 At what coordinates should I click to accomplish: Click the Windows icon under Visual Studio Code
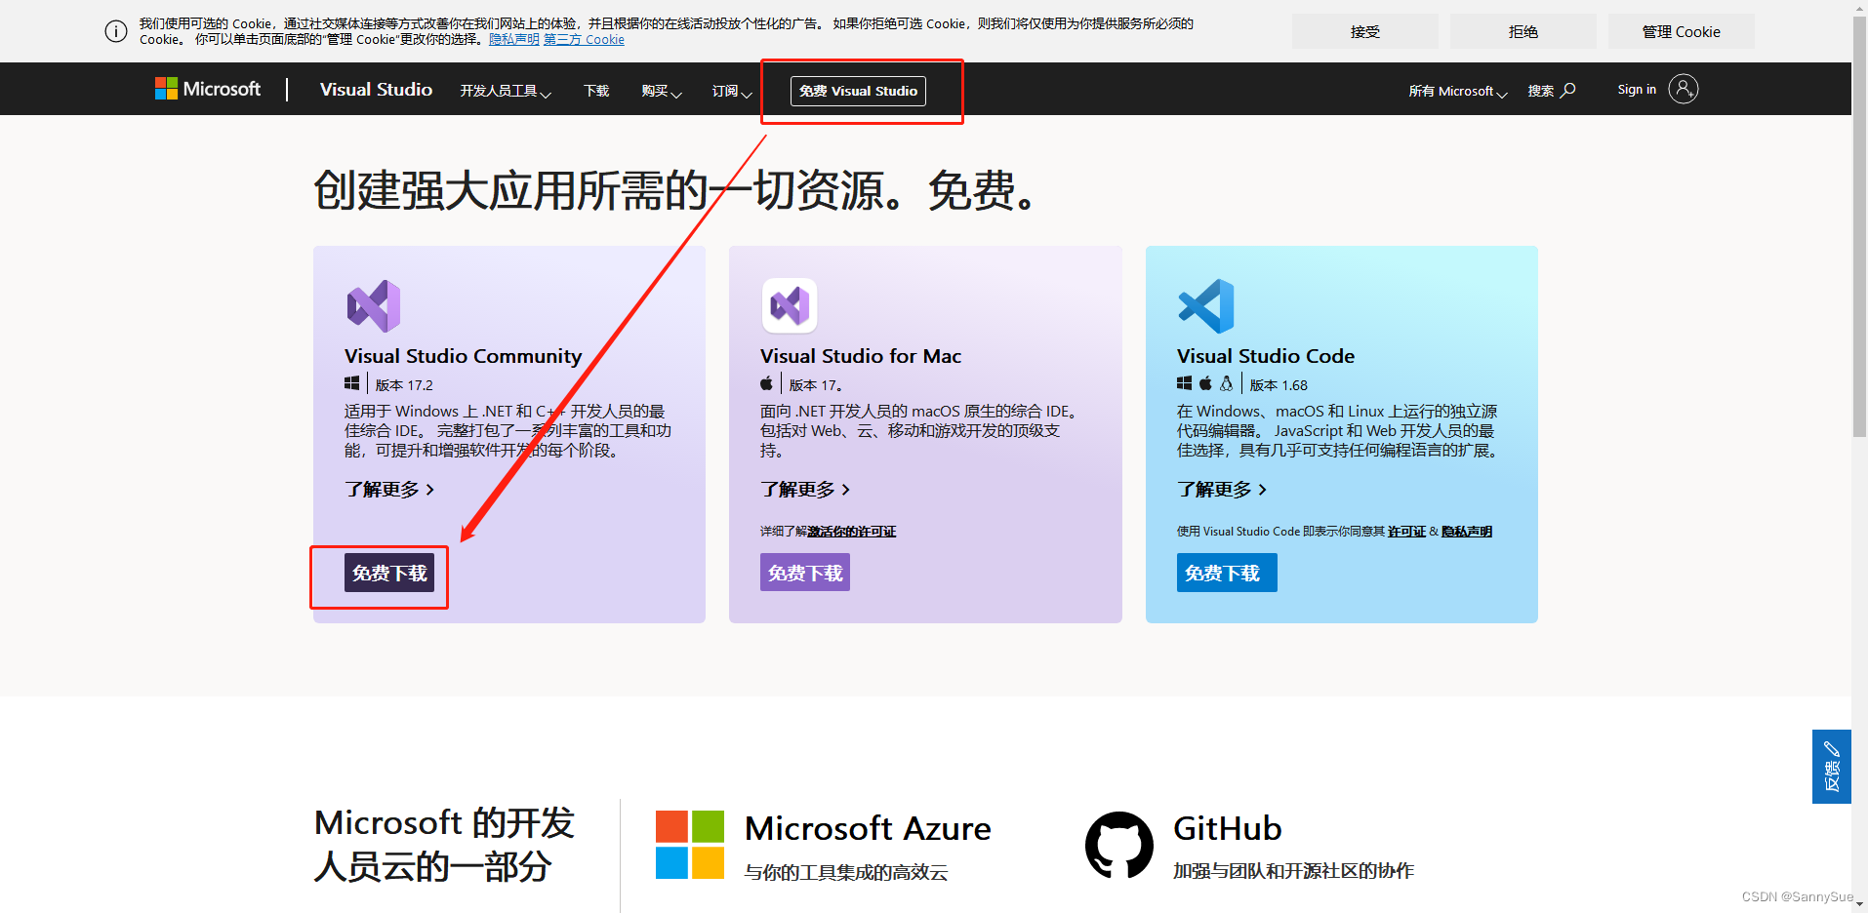1185,384
